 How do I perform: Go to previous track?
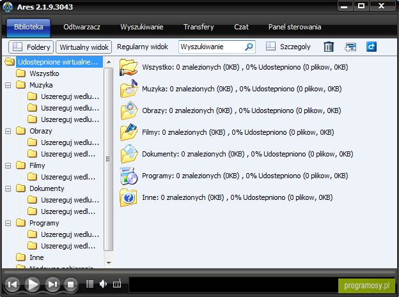[12, 284]
